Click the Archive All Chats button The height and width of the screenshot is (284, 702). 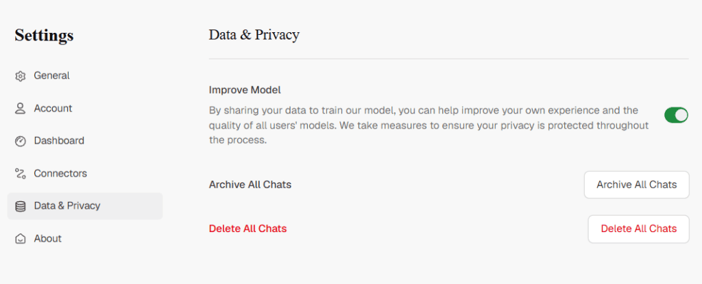click(637, 185)
